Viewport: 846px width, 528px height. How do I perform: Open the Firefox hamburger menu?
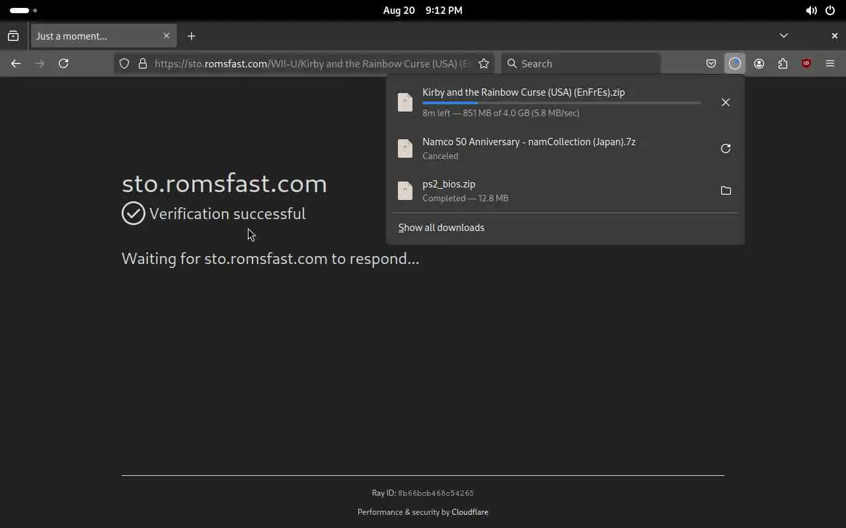(830, 63)
